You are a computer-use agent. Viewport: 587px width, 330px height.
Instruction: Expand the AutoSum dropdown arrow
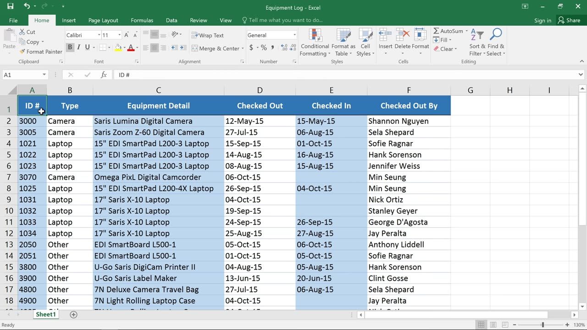(466, 31)
